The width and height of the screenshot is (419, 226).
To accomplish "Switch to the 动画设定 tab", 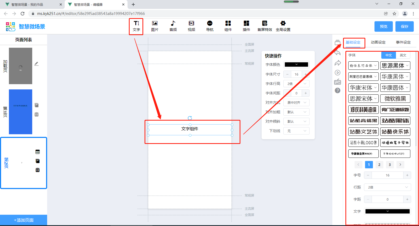I will [x=378, y=42].
